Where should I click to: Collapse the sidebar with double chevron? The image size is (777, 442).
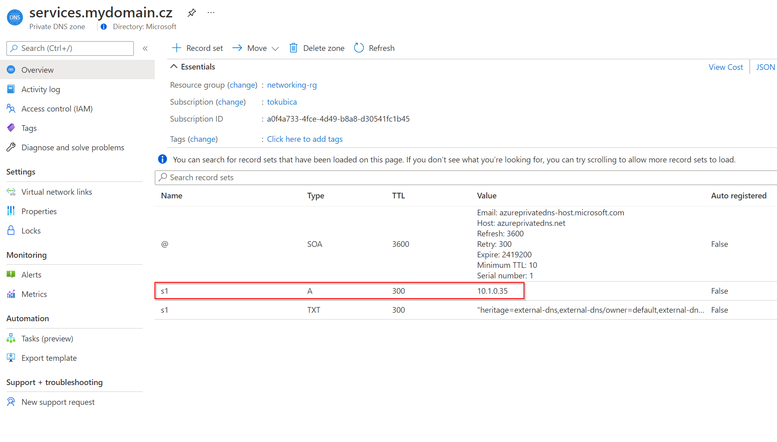click(145, 48)
